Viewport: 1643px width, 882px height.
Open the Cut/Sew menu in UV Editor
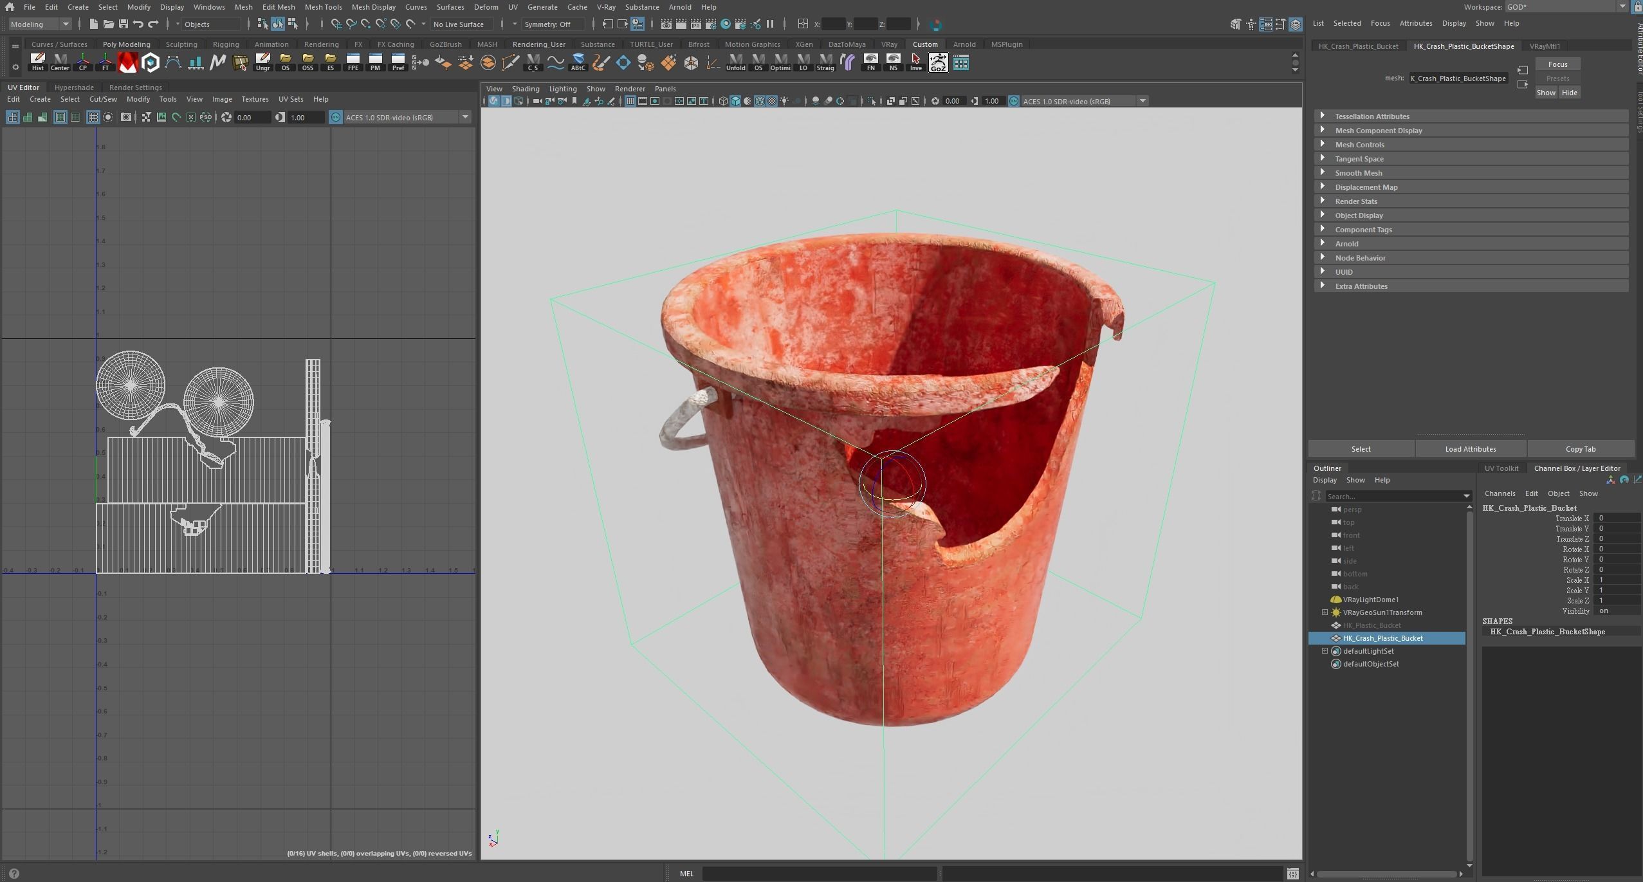(103, 99)
